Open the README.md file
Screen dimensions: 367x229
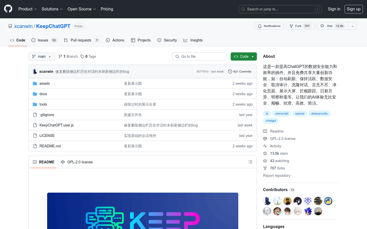point(50,146)
